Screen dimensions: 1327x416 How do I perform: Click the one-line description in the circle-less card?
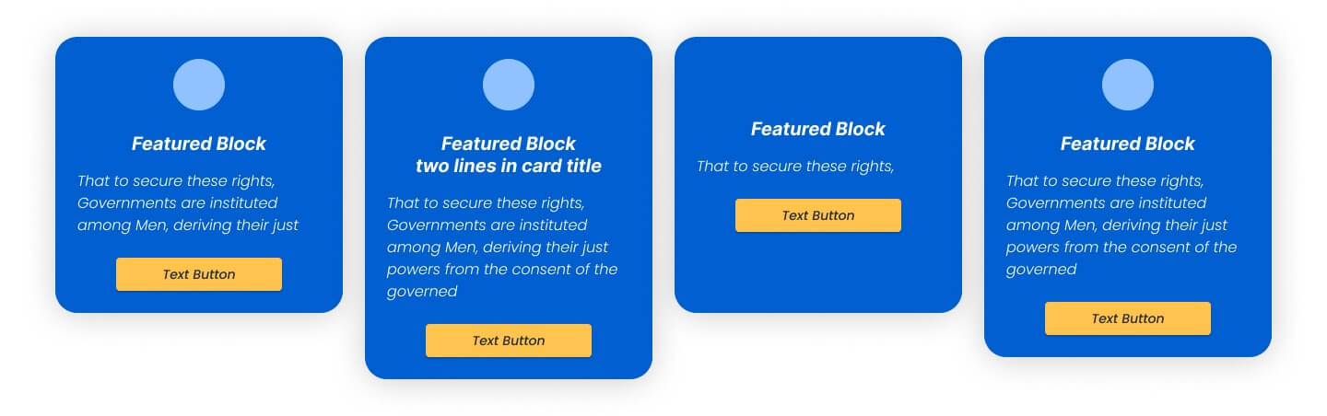(795, 166)
